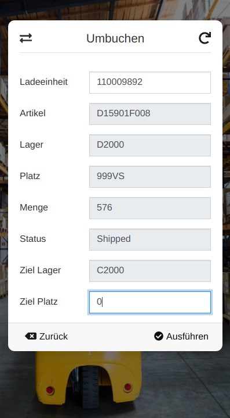Click the Ziel Platz label
230x418 pixels.
click(39, 302)
